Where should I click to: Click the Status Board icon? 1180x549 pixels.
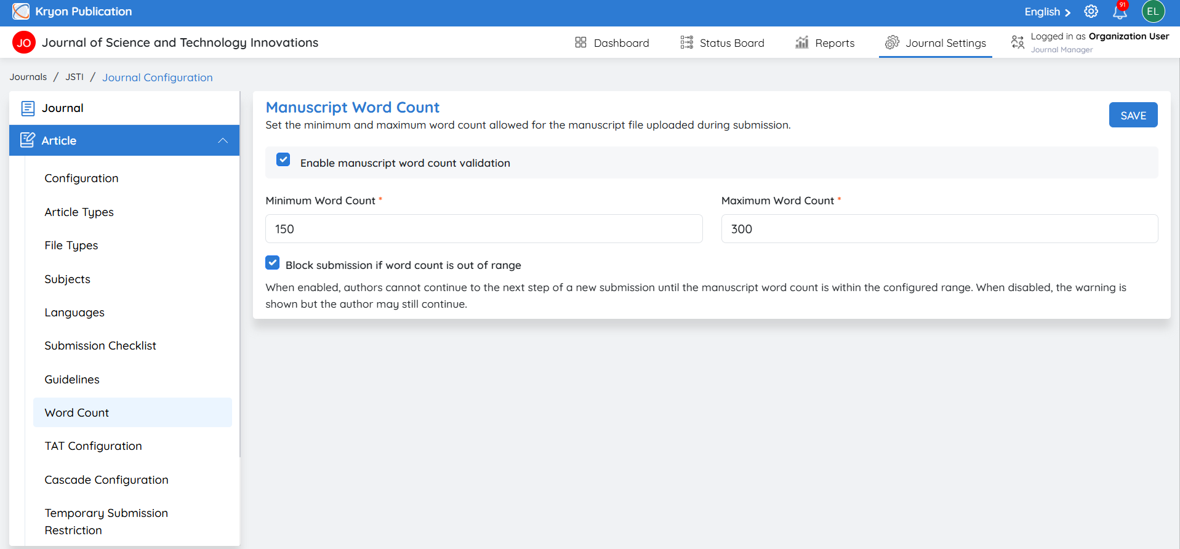tap(686, 42)
